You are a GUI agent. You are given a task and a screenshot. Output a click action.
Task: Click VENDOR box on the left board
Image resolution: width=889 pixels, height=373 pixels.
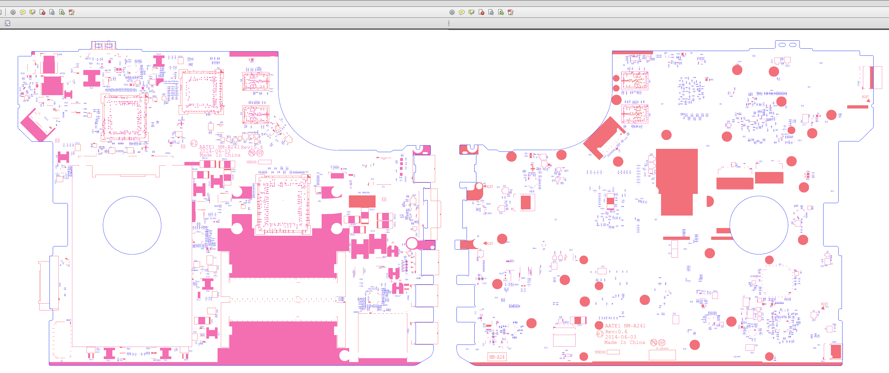click(x=265, y=162)
